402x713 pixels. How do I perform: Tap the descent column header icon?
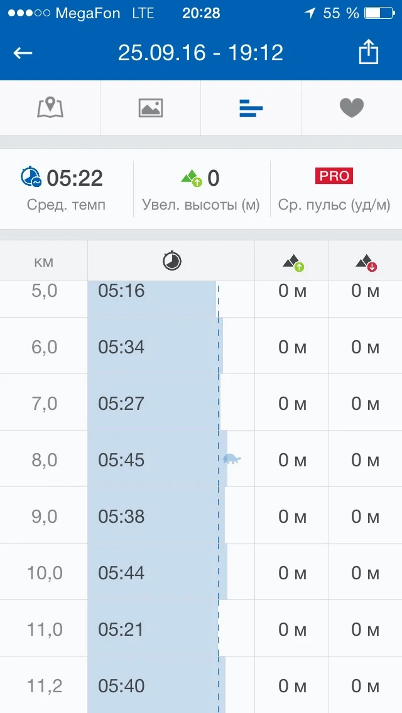[x=366, y=263]
